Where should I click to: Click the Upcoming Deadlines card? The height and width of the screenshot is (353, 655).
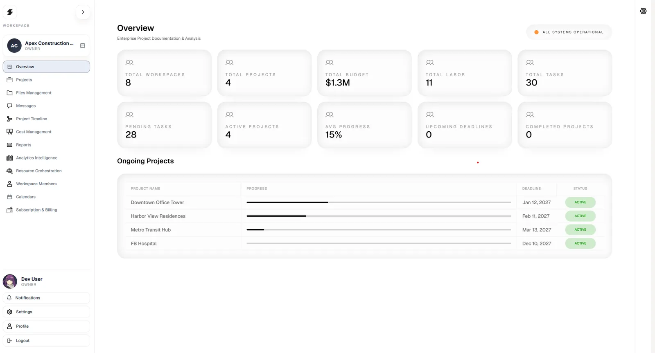pos(465,125)
